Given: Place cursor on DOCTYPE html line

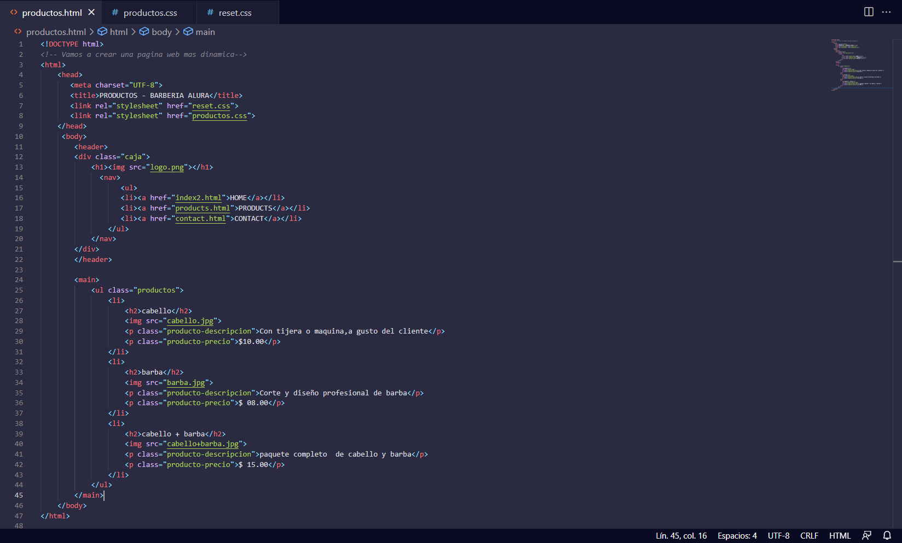Looking at the screenshot, I should [72, 44].
